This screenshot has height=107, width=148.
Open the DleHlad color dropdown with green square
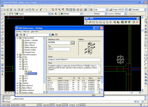pos(81,14)
